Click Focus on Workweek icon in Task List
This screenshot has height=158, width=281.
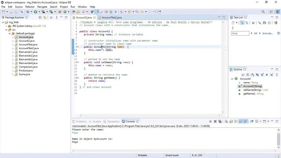tap(253, 23)
